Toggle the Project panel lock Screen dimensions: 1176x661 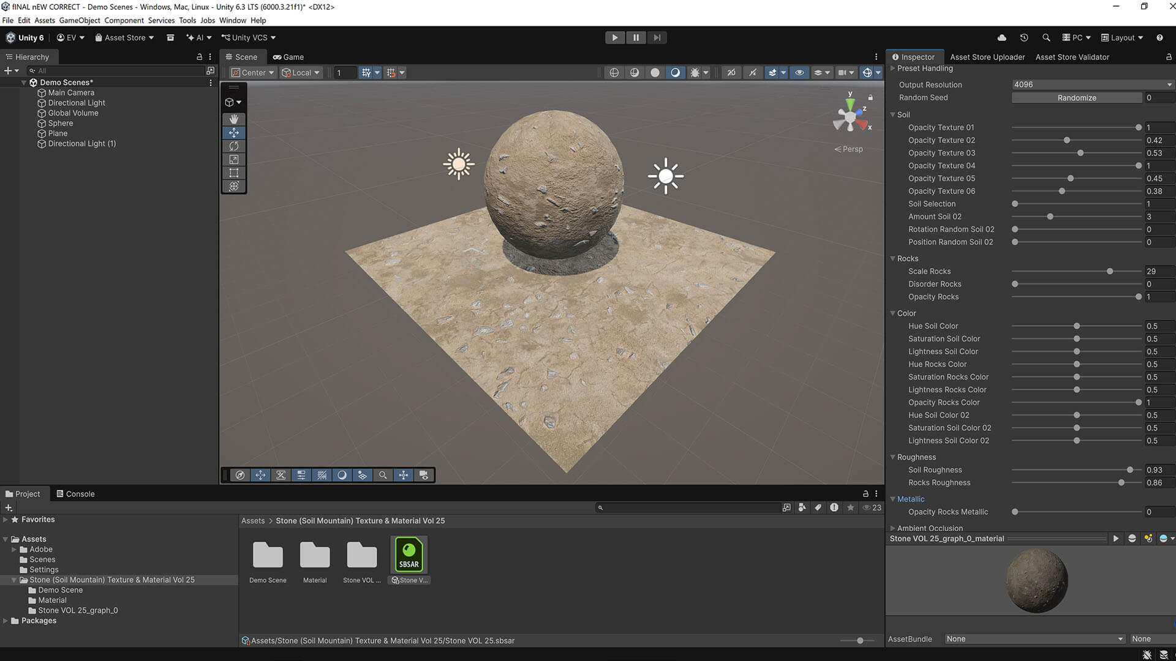coord(865,493)
